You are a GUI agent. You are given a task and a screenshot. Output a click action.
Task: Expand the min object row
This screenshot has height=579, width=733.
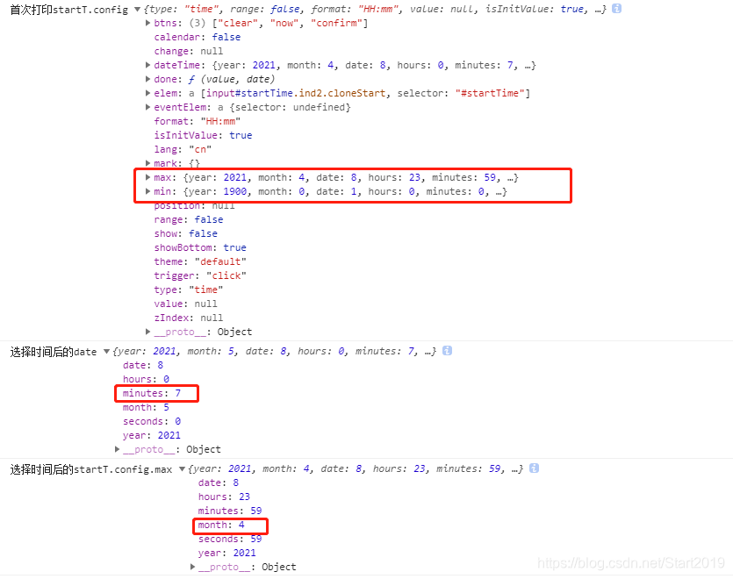[x=147, y=191]
